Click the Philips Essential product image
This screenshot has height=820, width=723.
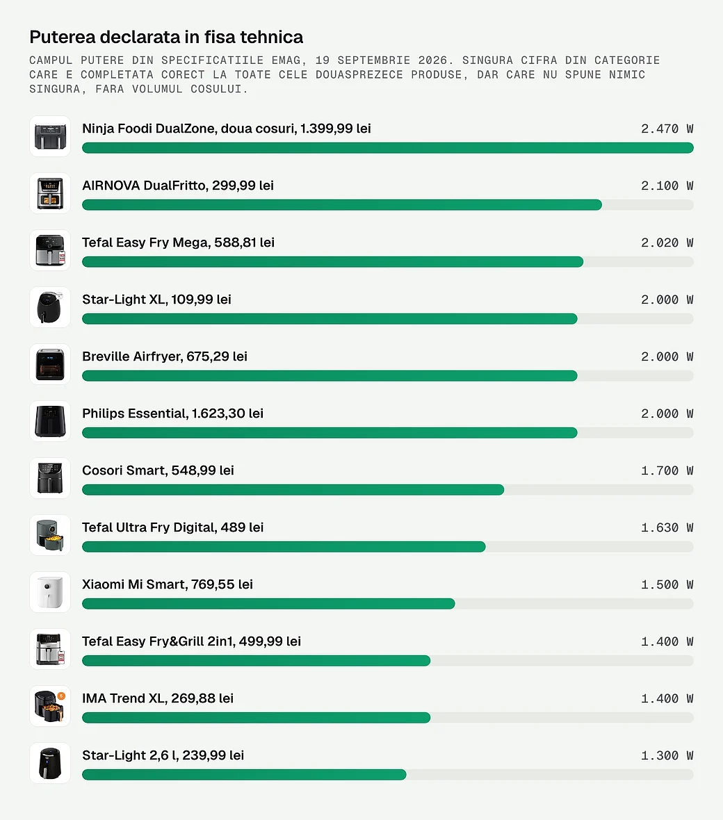(49, 421)
